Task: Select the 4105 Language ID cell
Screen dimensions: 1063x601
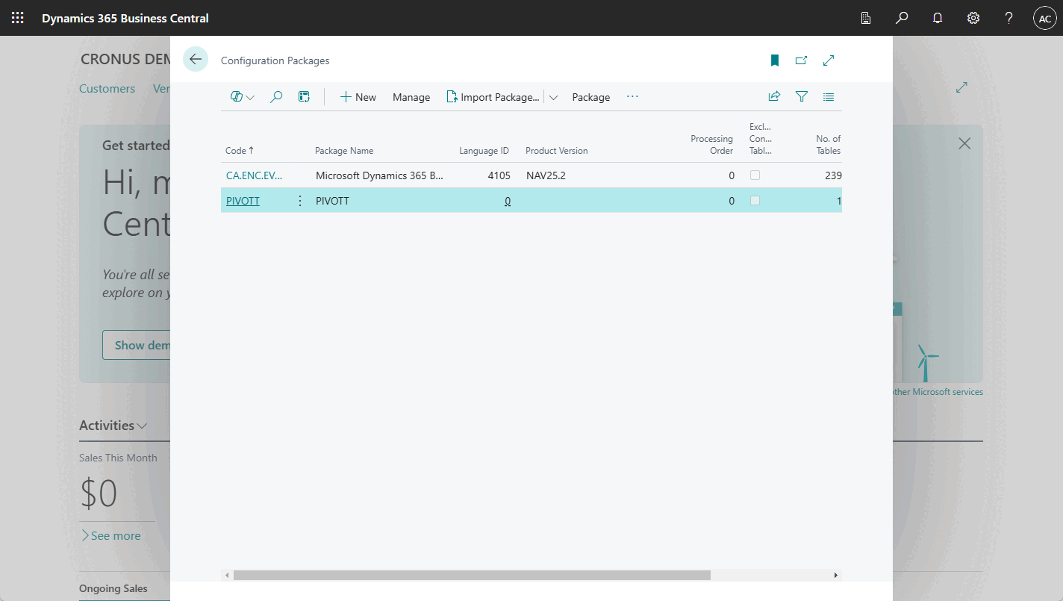Action: [499, 175]
